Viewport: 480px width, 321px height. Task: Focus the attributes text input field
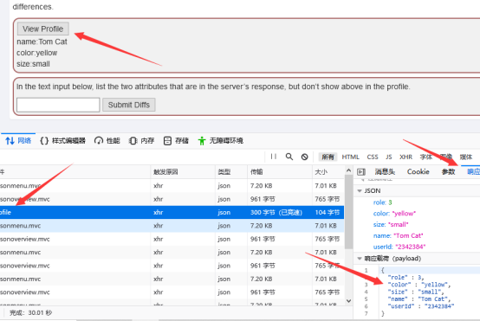coord(58,105)
